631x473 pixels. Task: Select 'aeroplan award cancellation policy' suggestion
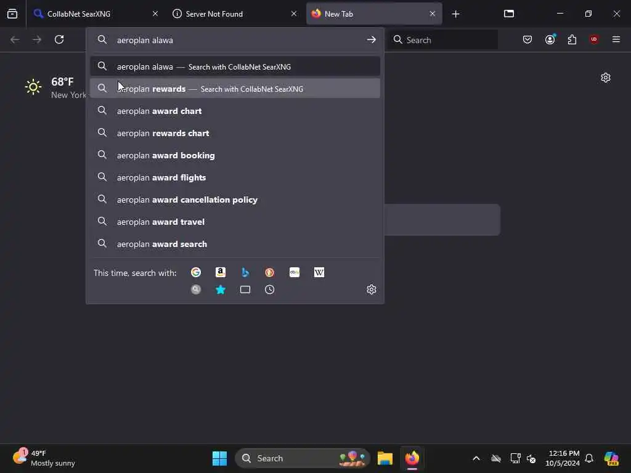tap(235, 199)
